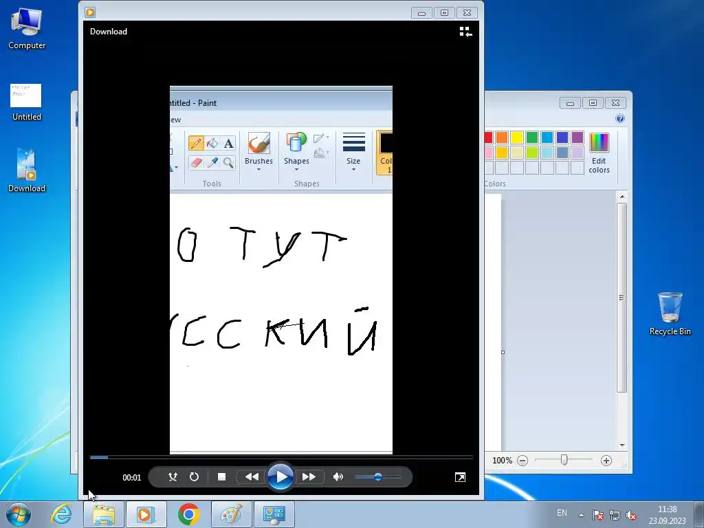
Task: Open Google Chrome from the taskbar
Action: pyautogui.click(x=189, y=514)
